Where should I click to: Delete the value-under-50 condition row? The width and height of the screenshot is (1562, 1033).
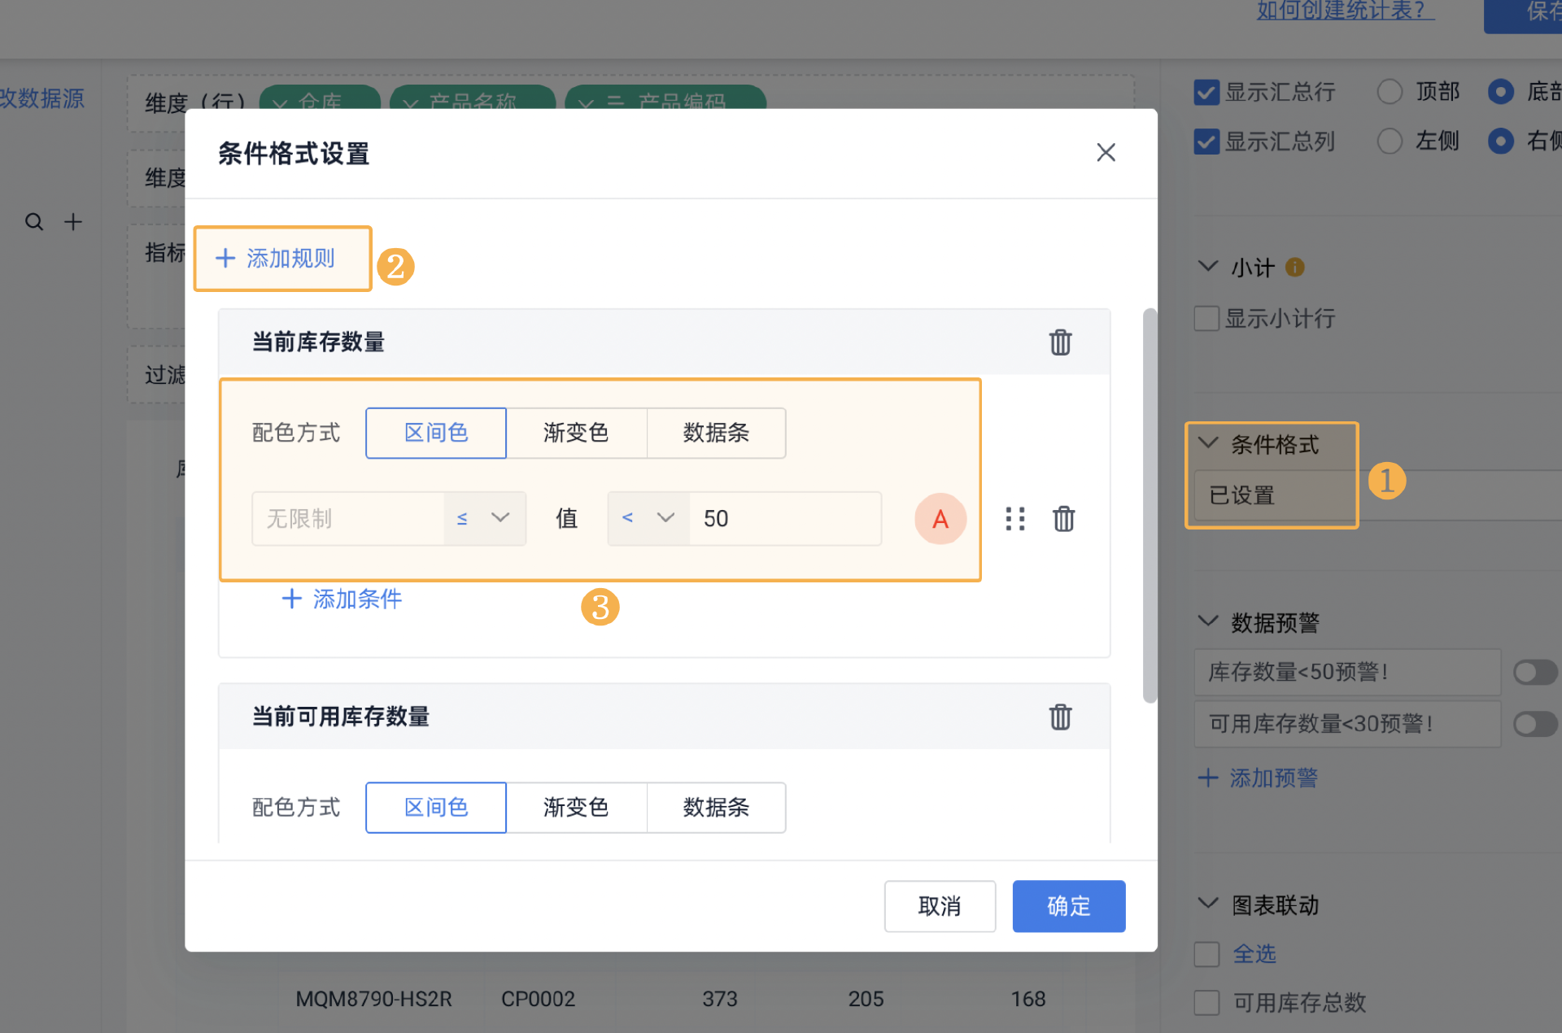click(x=1063, y=518)
